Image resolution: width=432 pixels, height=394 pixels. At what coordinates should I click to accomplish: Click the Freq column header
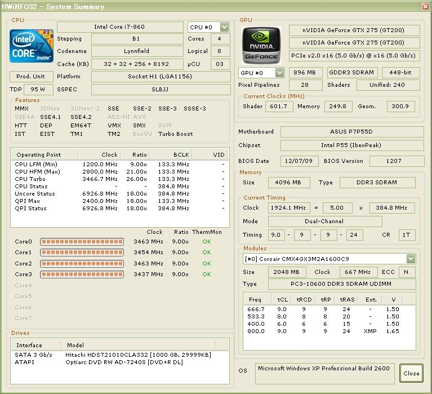pyautogui.click(x=255, y=300)
